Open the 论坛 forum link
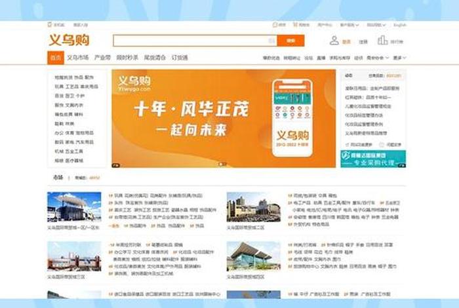This screenshot has width=459, height=308. pos(309,58)
